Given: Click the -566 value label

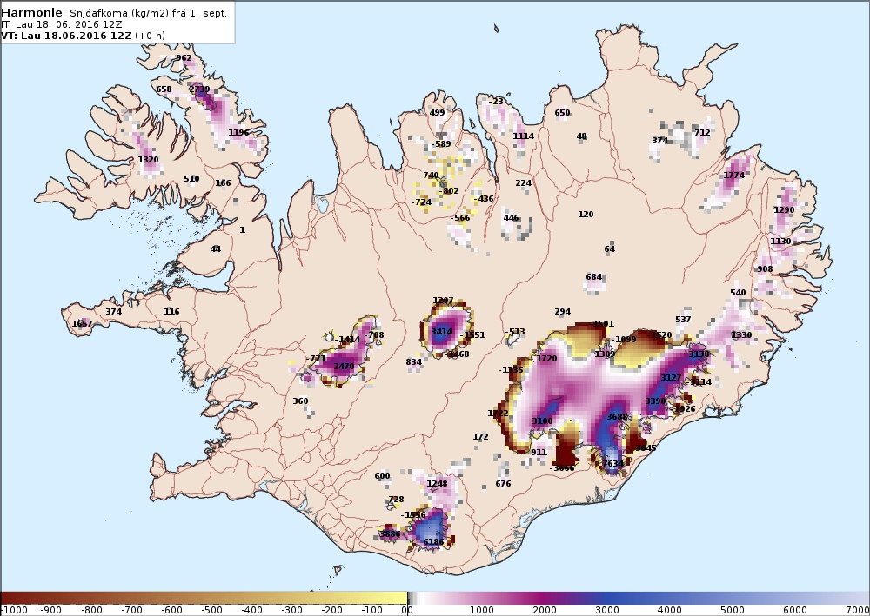Looking at the screenshot, I should pos(460,218).
